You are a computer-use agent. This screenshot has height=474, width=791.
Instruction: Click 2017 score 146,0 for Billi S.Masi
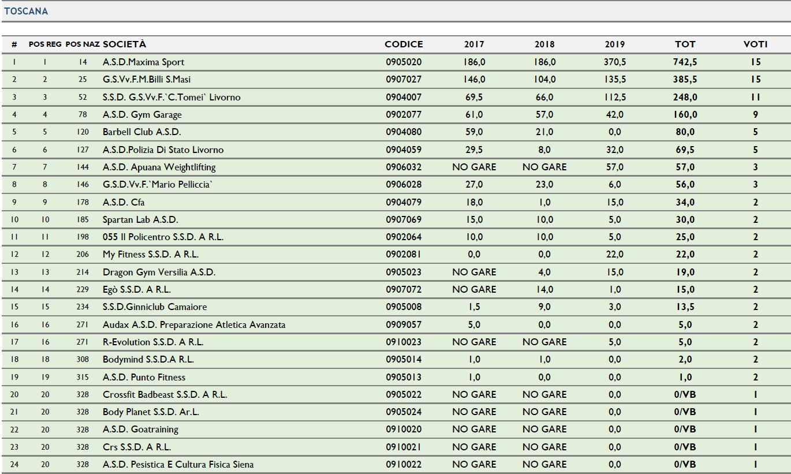pyautogui.click(x=474, y=79)
